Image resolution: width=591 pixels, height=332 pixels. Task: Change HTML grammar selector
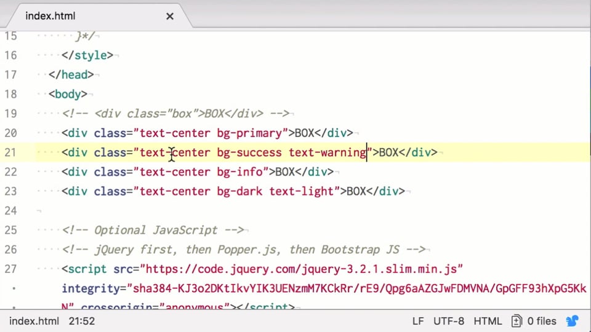(x=488, y=321)
